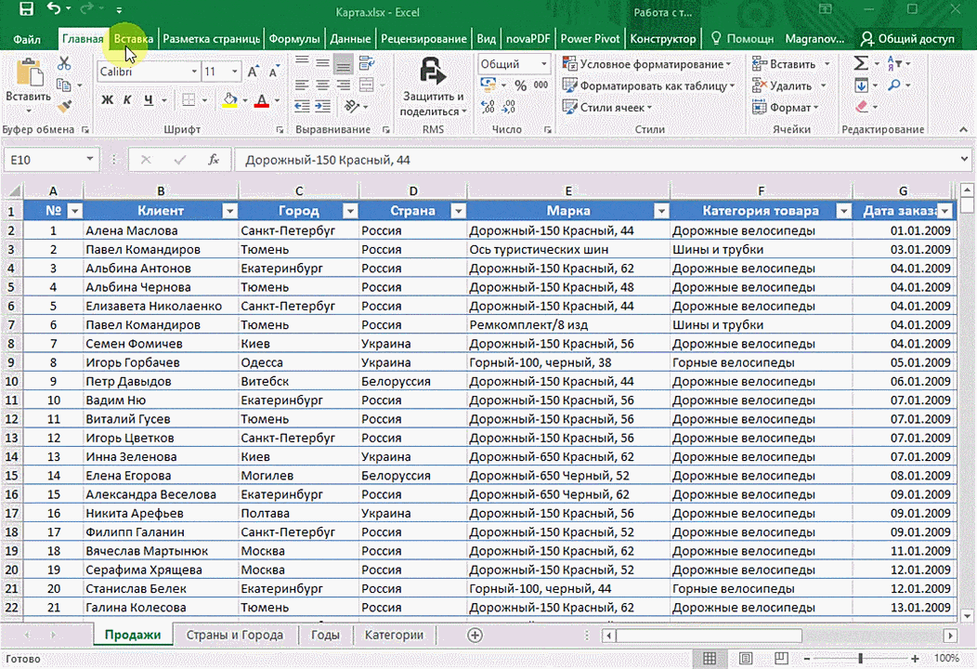Select the Format Painter brush icon

coord(64,108)
